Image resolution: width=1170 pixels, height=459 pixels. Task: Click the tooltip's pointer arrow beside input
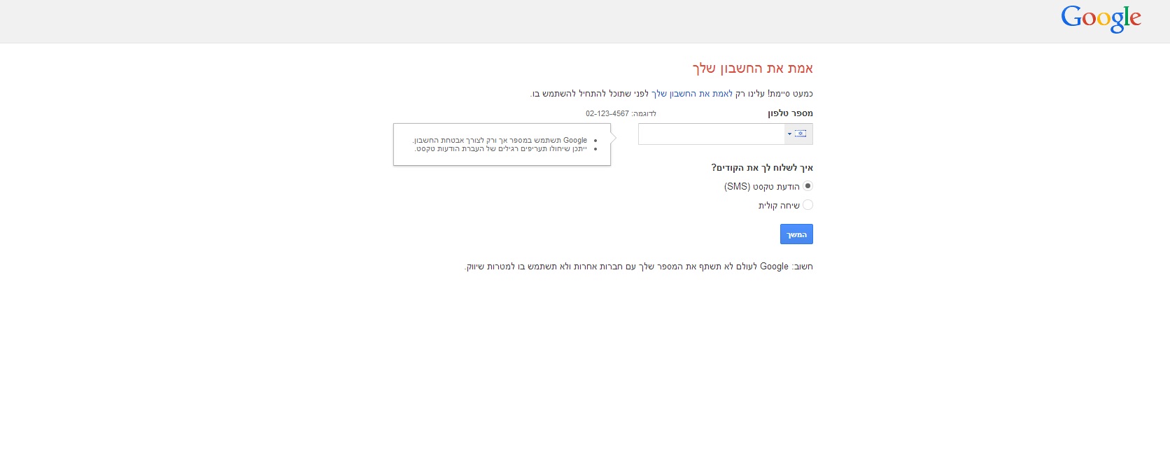click(614, 139)
